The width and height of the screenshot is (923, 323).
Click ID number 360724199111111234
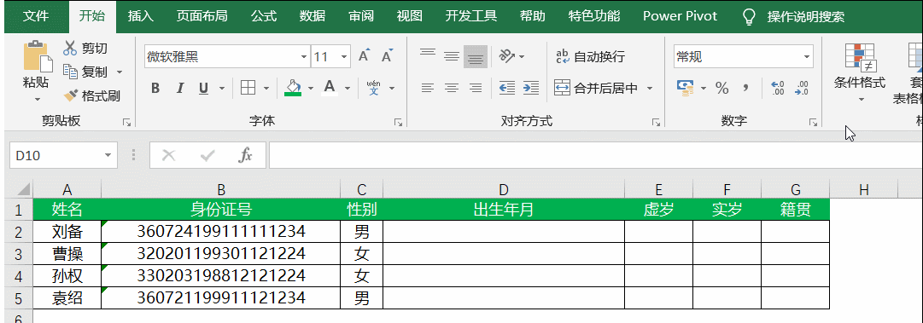pyautogui.click(x=221, y=232)
